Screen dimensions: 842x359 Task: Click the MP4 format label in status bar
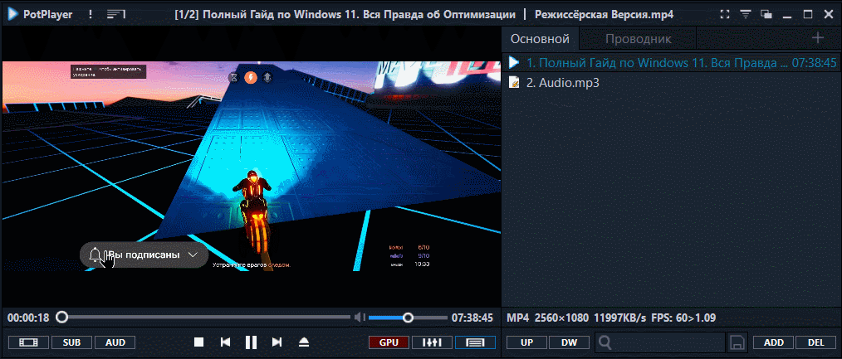tap(517, 318)
